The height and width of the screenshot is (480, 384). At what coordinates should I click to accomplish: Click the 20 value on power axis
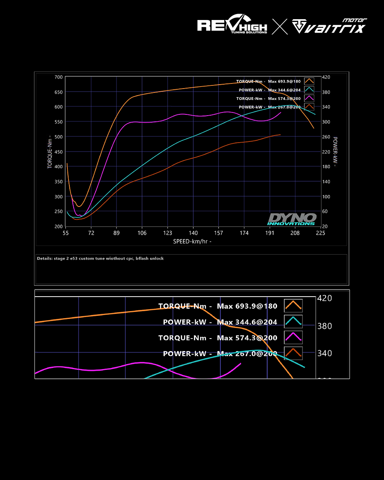pos(325,226)
